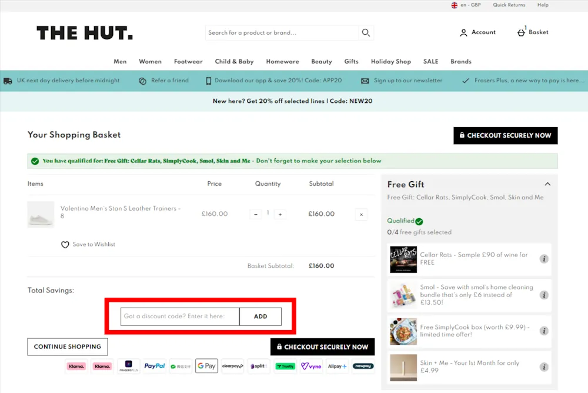
Task: Click the Splitit payment logo
Action: tap(259, 366)
